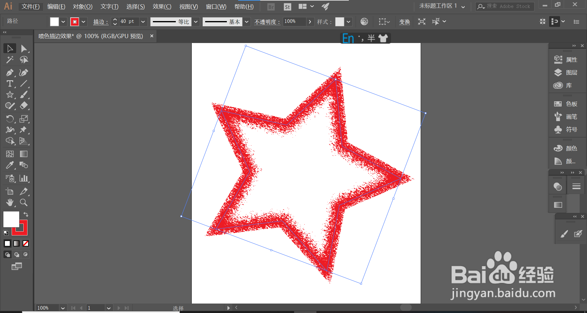Open variable width profile dropdown
This screenshot has height=313, width=587.
tap(196, 22)
